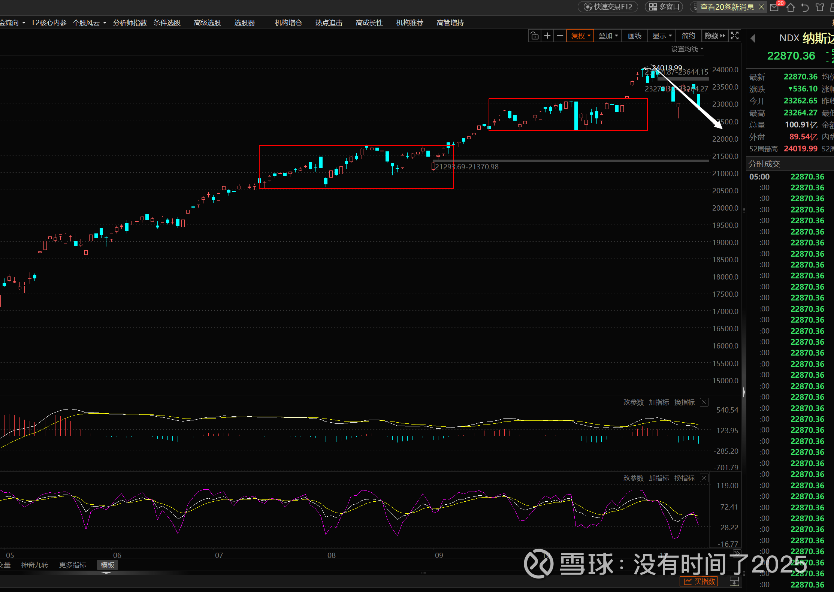Enter fullscreen chart mode
834x592 pixels.
(x=735, y=36)
